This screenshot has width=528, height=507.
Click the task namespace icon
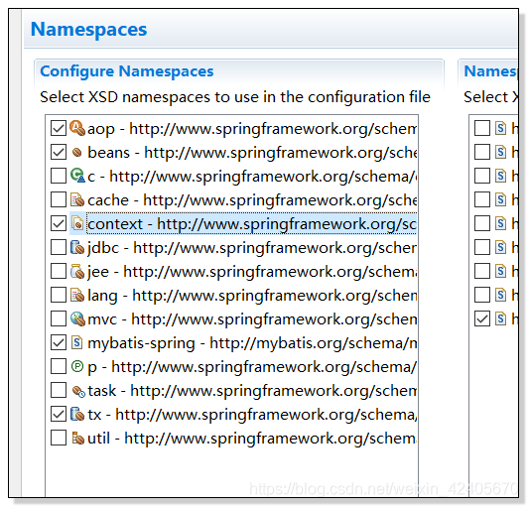point(78,391)
